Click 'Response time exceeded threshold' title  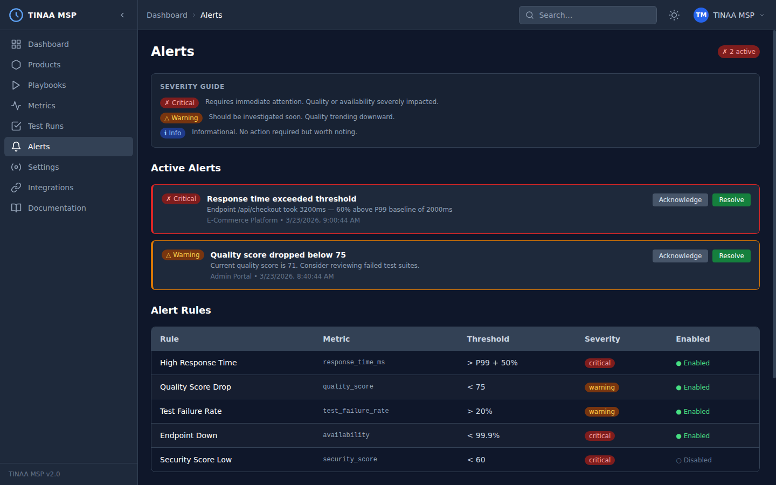281,199
